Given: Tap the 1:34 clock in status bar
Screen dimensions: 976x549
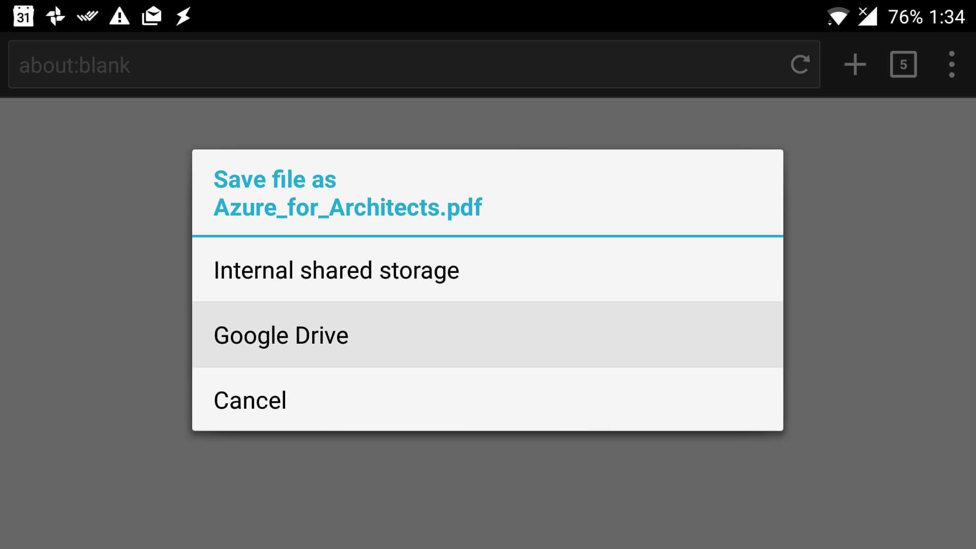Looking at the screenshot, I should [947, 17].
